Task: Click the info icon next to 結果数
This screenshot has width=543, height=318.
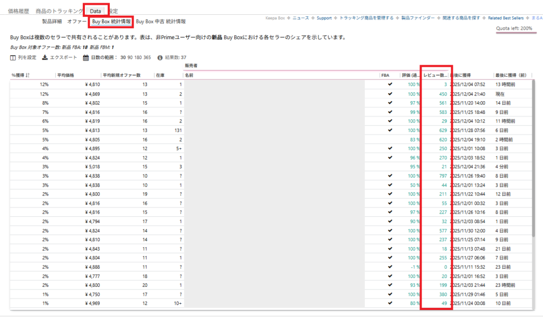Action: coord(160,57)
